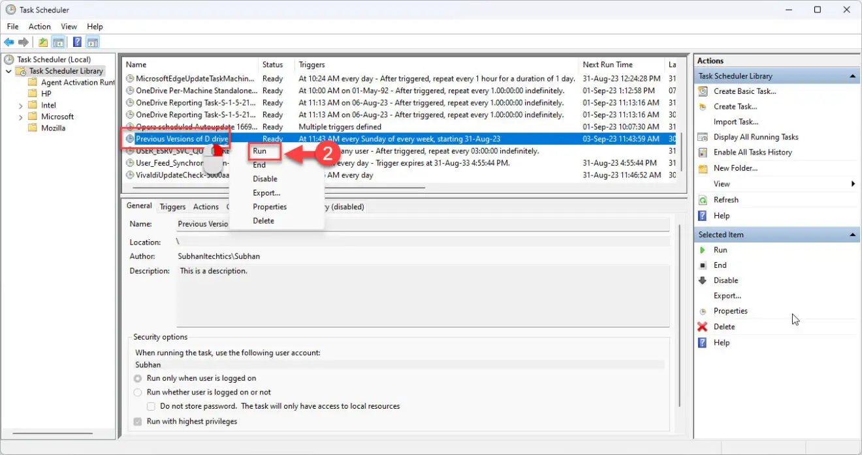Check the 'Do not store password' checkbox
The height and width of the screenshot is (455, 862).
(151, 405)
